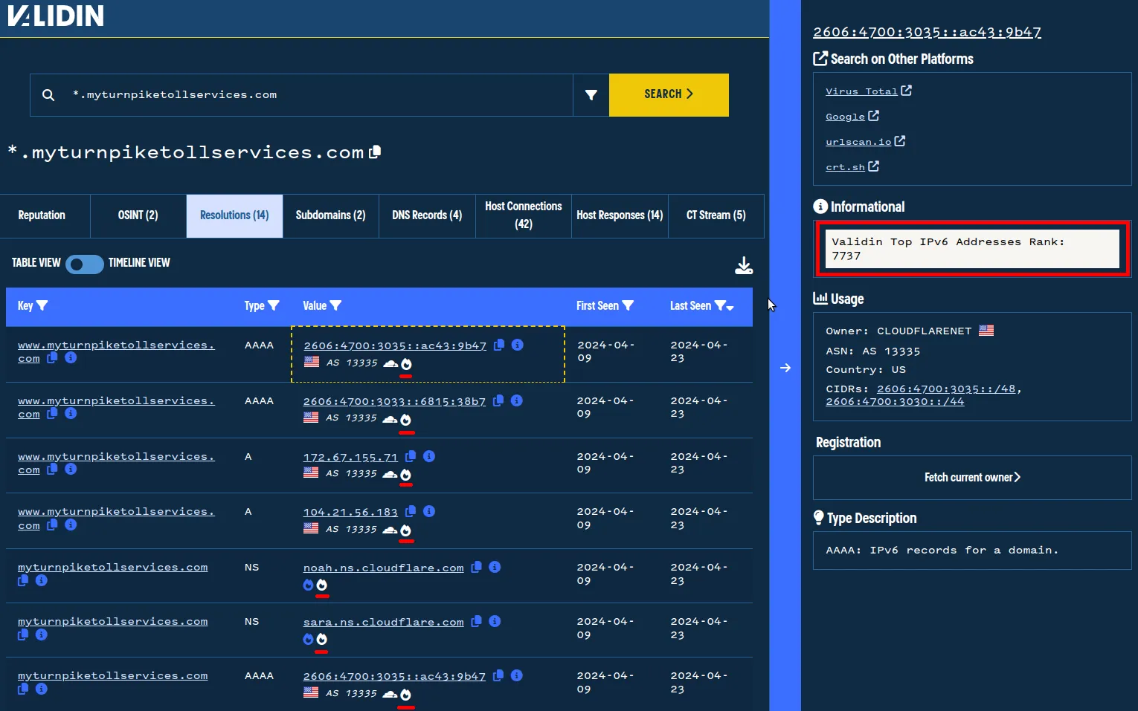Click blue flame icon under sara.ns.cloudflare.com
The image size is (1138, 711).
point(308,639)
